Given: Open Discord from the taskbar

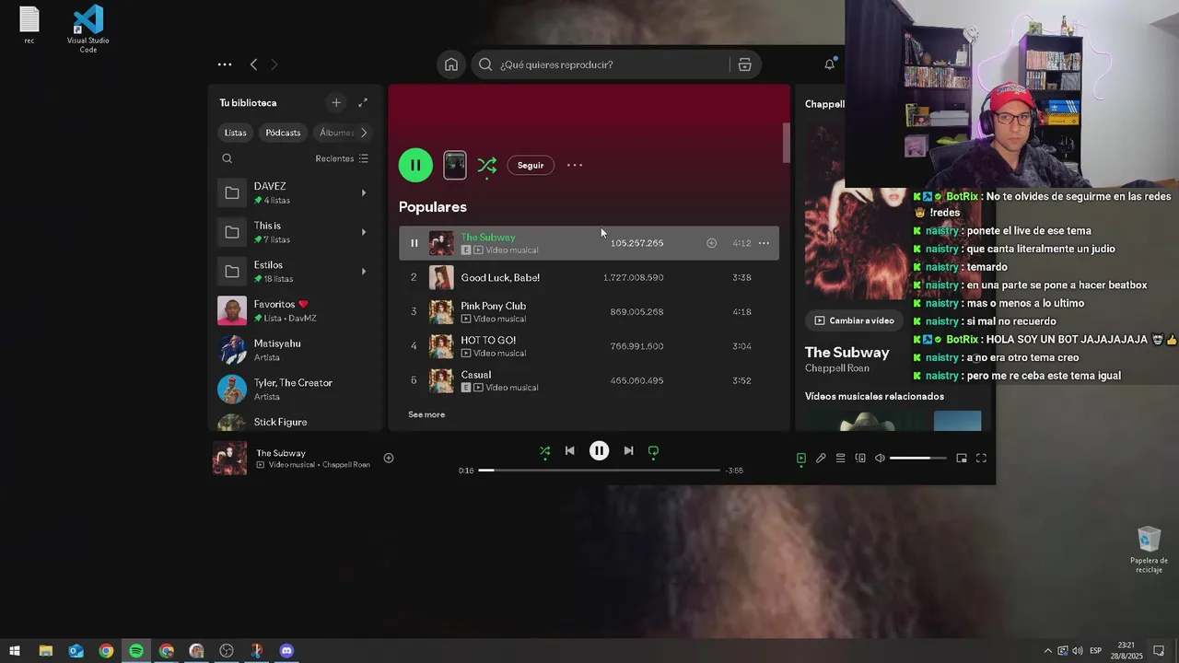Looking at the screenshot, I should pyautogui.click(x=286, y=651).
